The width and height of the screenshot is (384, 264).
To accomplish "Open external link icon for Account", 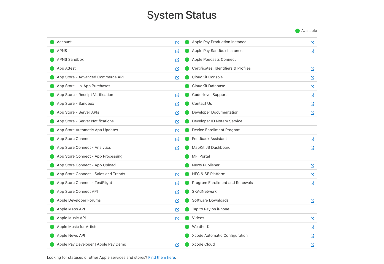I will tap(177, 42).
